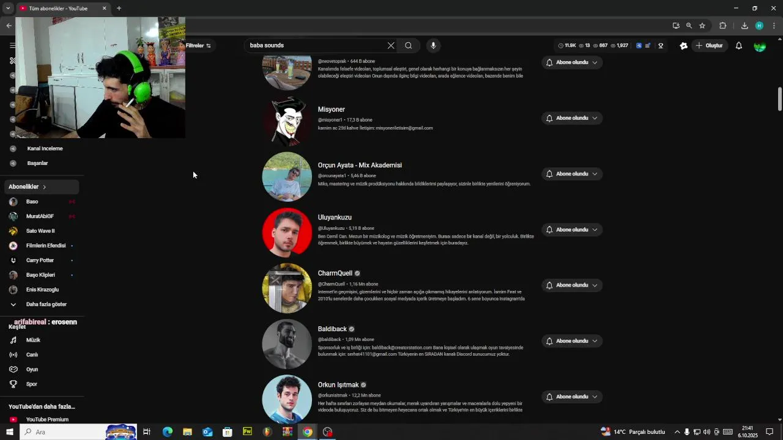Open Orçun Ayata's Abone olundu dropdown
The width and height of the screenshot is (783, 440).
(572, 174)
